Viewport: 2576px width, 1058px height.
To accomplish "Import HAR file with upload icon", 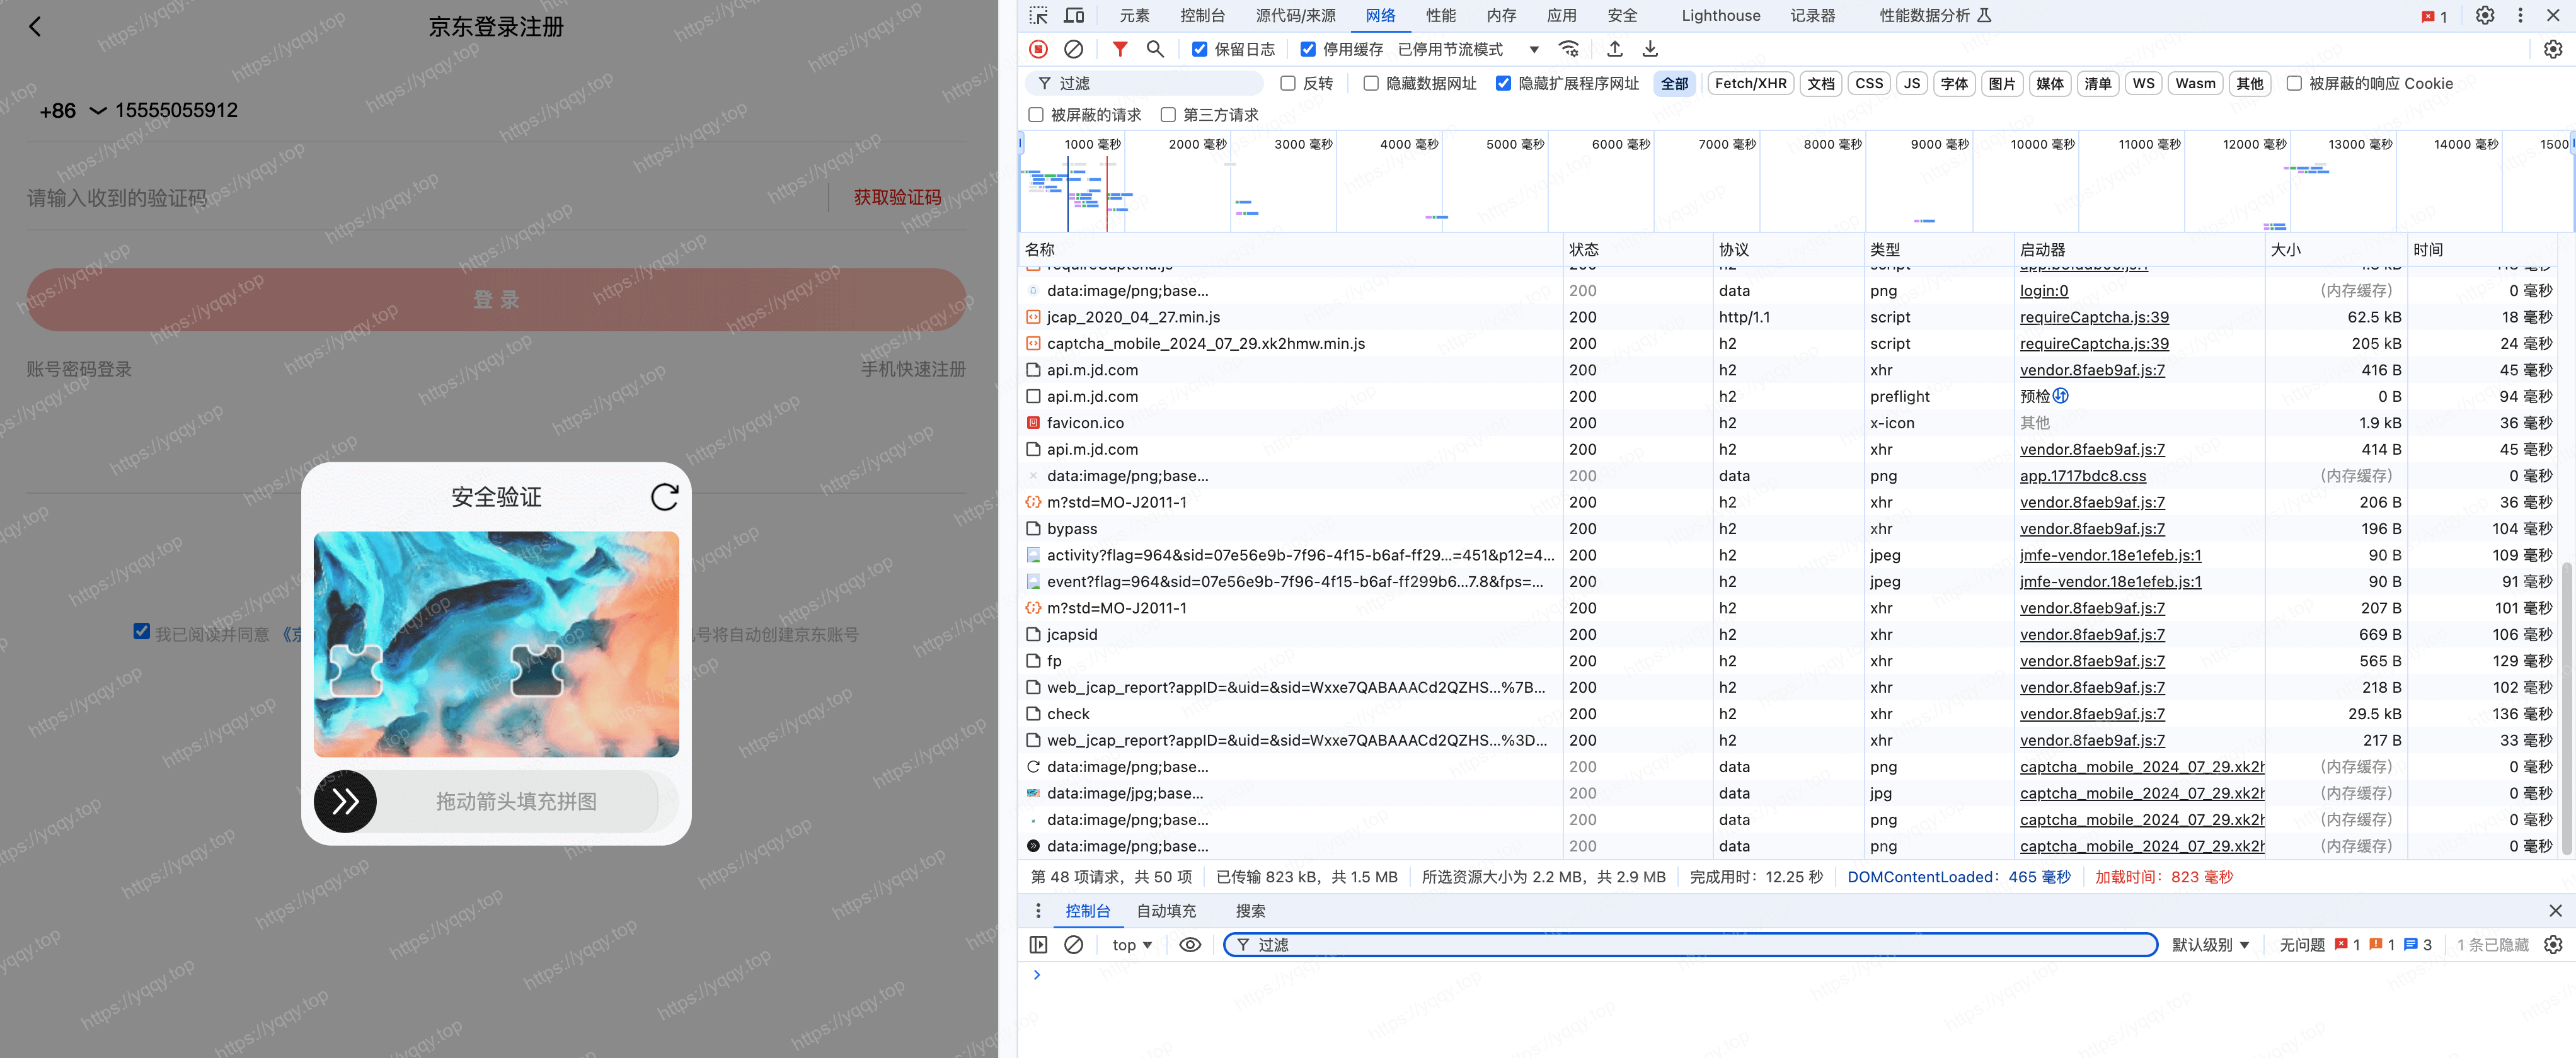I will click(x=1615, y=49).
